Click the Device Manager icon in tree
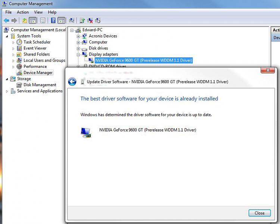 19,73
